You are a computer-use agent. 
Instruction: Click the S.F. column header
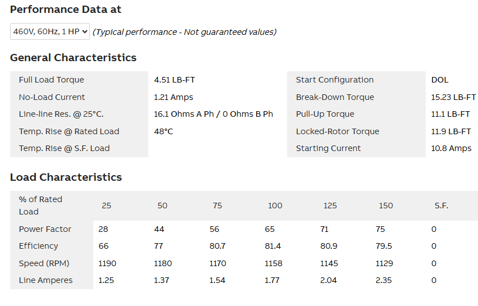pos(441,205)
